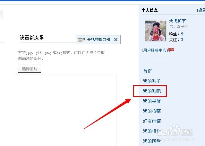This screenshot has height=146, width=205.
Task: Click the empty image preview area
Action: [67, 110]
